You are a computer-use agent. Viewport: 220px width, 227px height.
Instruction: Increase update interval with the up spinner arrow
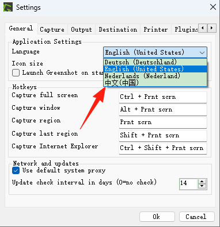(x=202, y=182)
